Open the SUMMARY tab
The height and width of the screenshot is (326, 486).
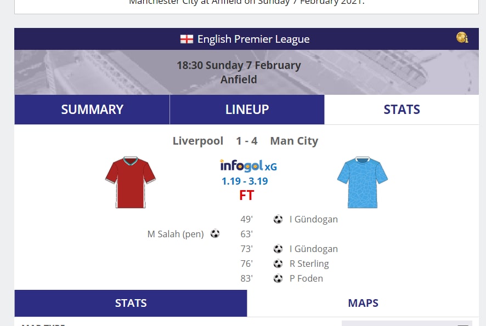point(92,110)
